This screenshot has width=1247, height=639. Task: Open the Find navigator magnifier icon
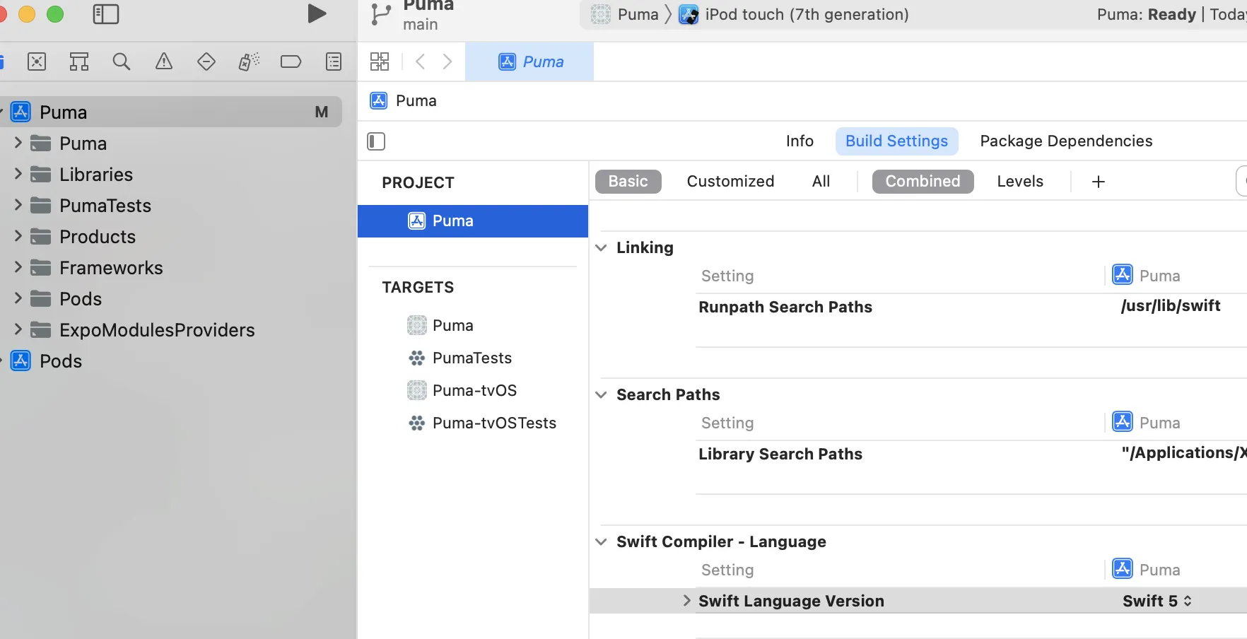[x=122, y=61]
